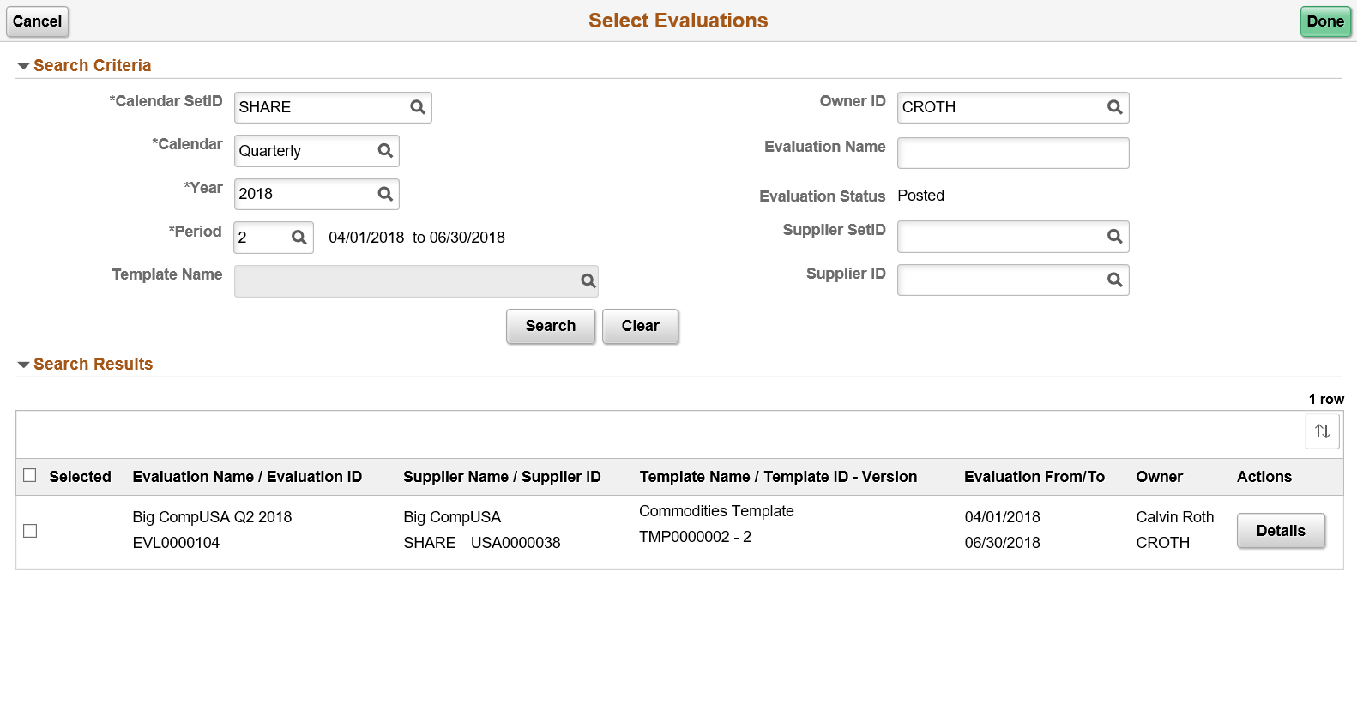This screenshot has width=1357, height=717.
Task: Click template ID TMP0000002 - 2
Action: pyautogui.click(x=695, y=537)
